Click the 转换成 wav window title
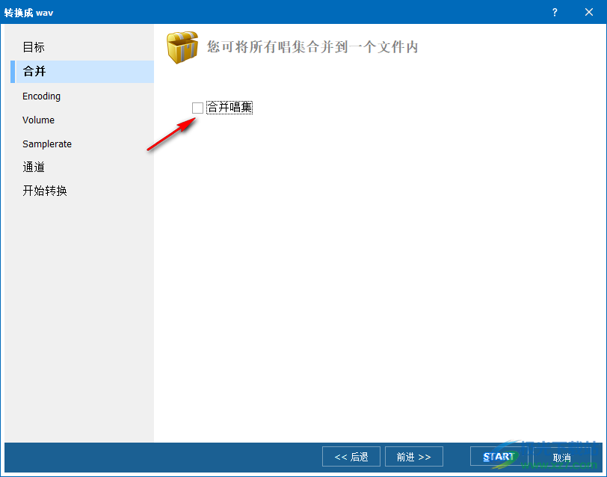 pyautogui.click(x=28, y=13)
